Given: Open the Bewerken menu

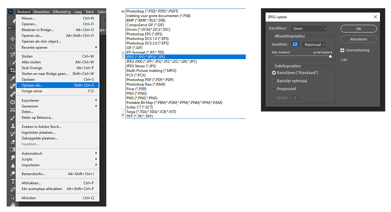Looking at the screenshot, I should 41,12.
